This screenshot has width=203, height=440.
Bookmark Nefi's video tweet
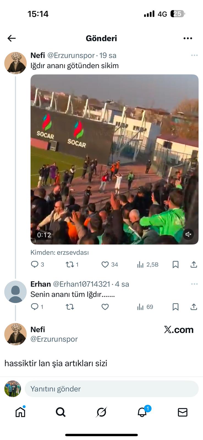click(175, 265)
